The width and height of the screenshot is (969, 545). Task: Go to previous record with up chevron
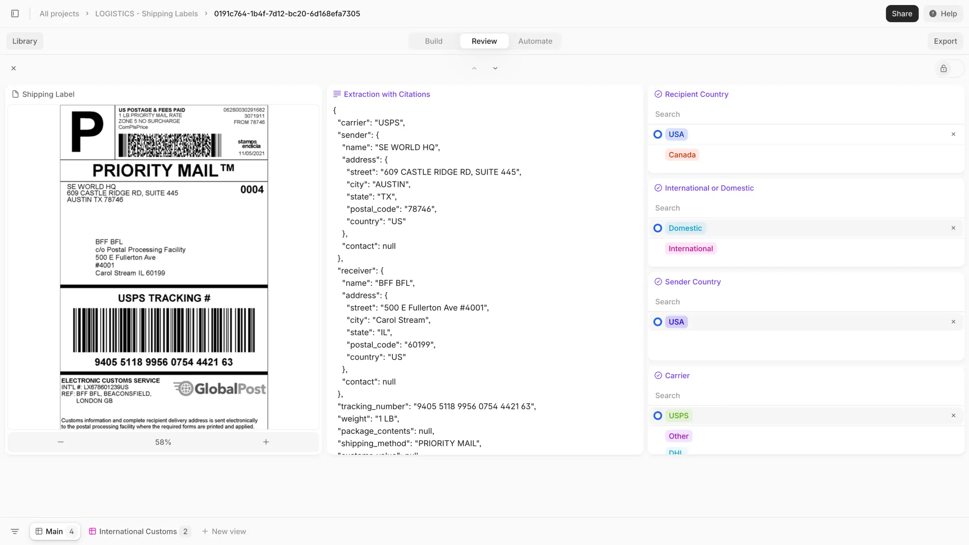click(x=474, y=68)
